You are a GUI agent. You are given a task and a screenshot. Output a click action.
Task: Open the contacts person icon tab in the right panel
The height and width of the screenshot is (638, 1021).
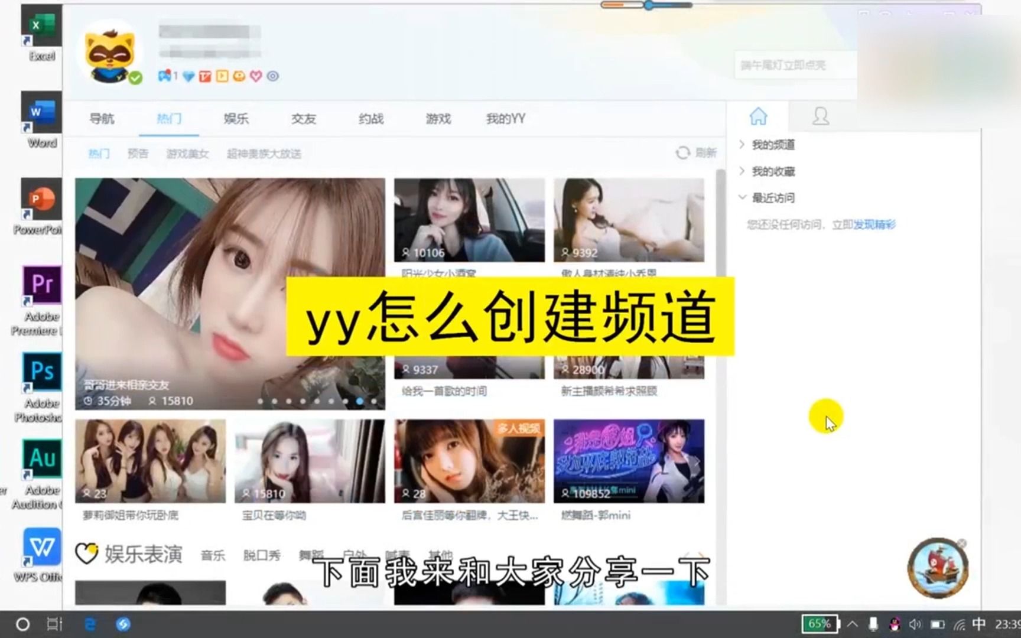(x=820, y=116)
